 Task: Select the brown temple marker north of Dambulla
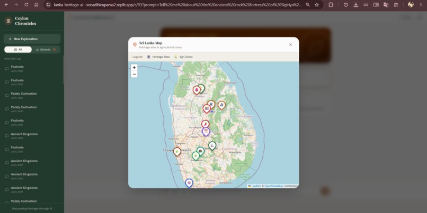[211, 105]
